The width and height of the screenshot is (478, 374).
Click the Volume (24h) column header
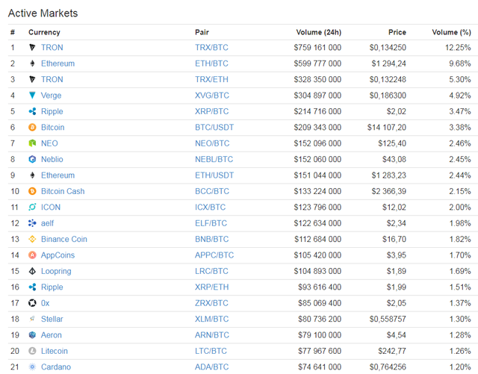click(x=319, y=32)
